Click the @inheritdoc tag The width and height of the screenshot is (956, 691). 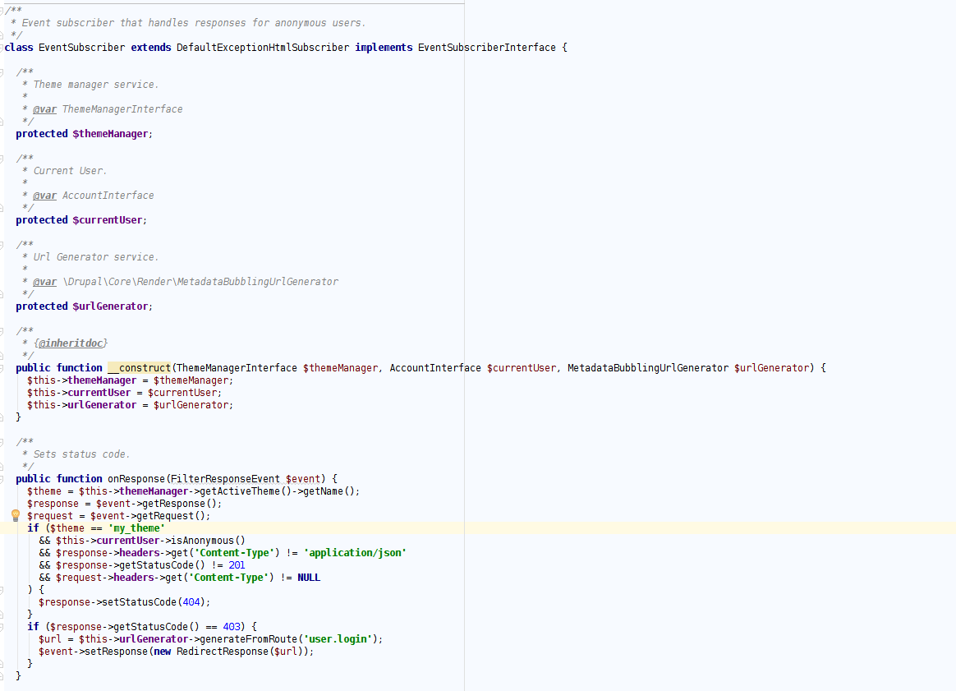point(71,343)
